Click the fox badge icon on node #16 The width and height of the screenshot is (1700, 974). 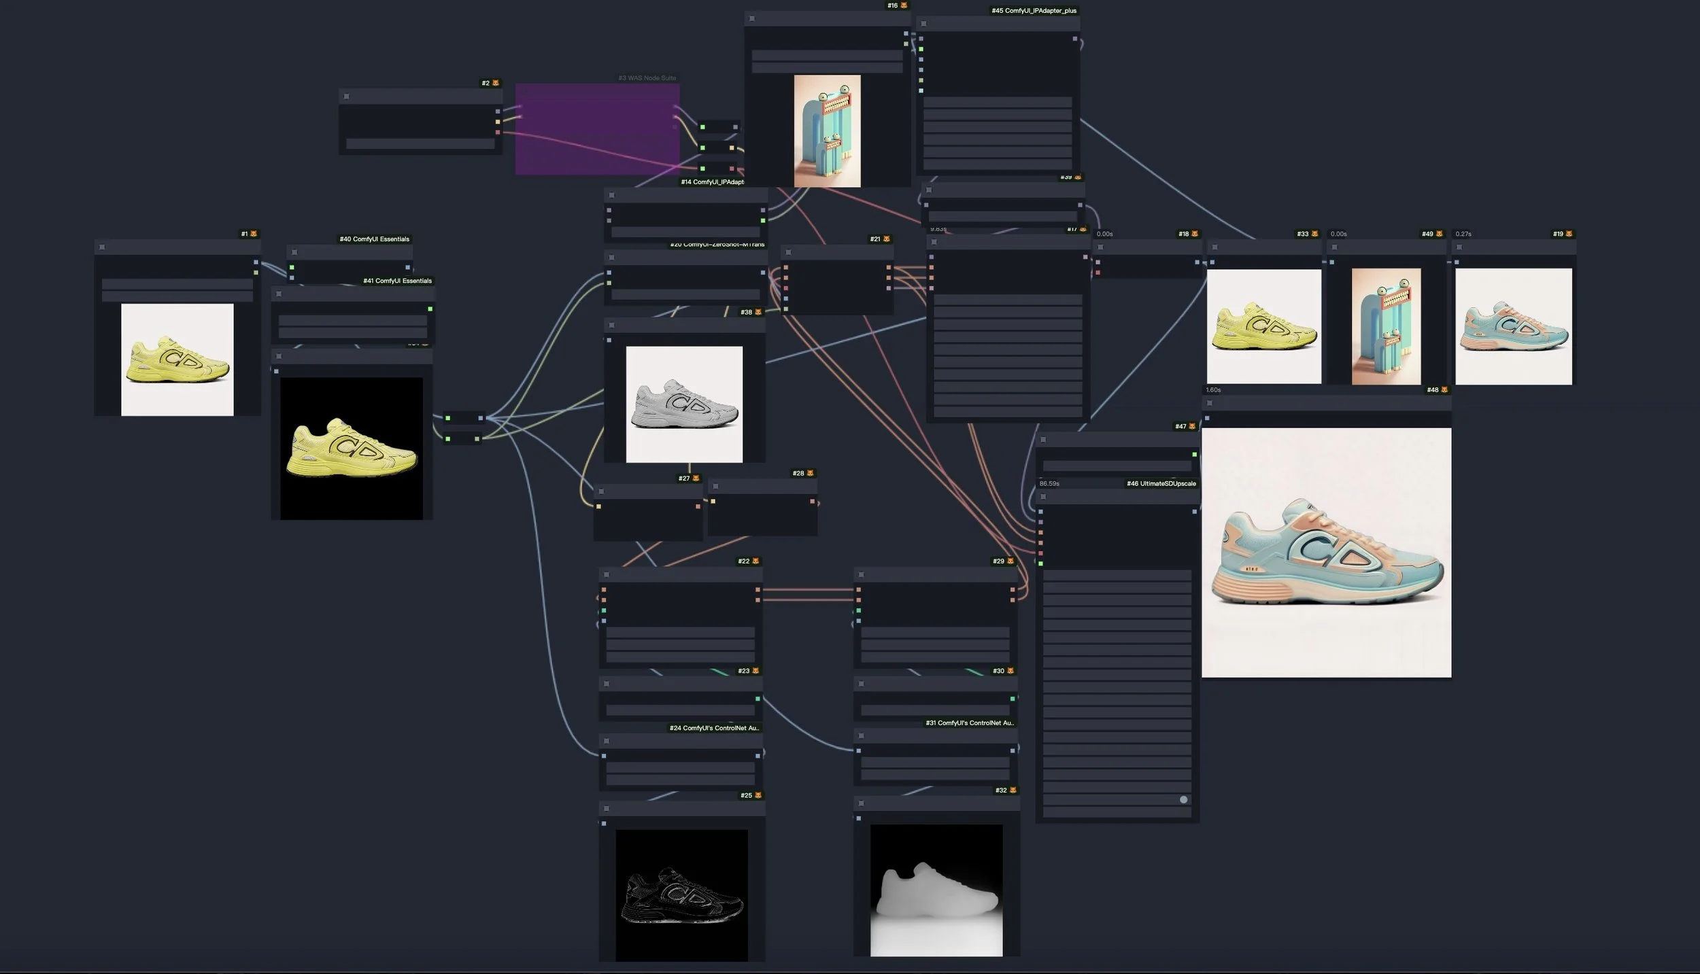pyautogui.click(x=904, y=5)
